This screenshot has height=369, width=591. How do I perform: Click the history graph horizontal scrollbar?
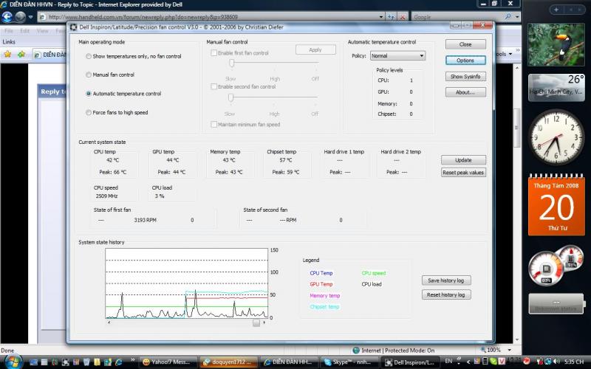185,323
